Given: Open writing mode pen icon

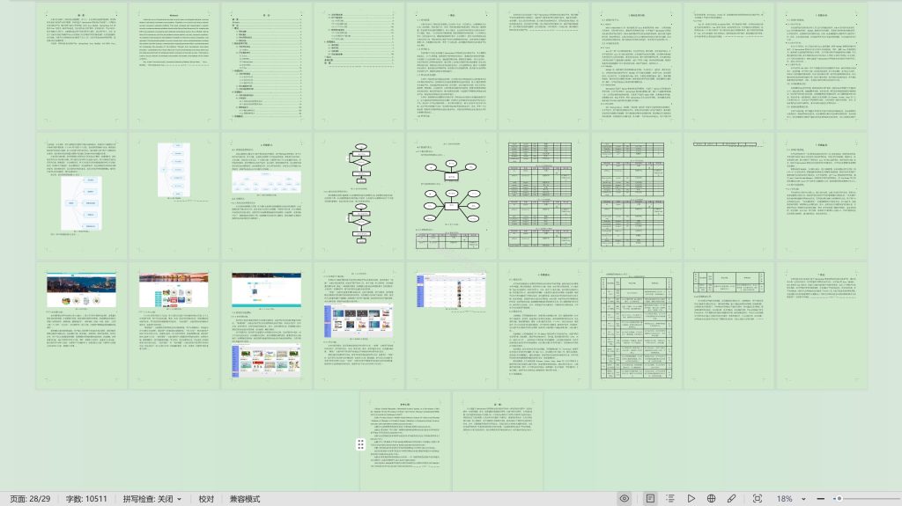Looking at the screenshot, I should click(x=731, y=499).
